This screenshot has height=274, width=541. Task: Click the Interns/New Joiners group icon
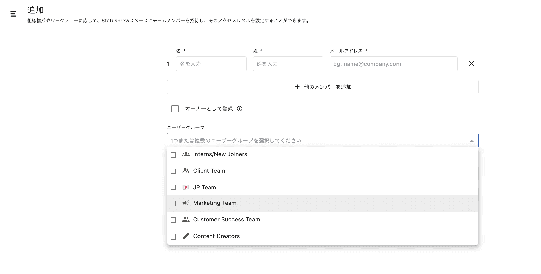click(x=186, y=154)
